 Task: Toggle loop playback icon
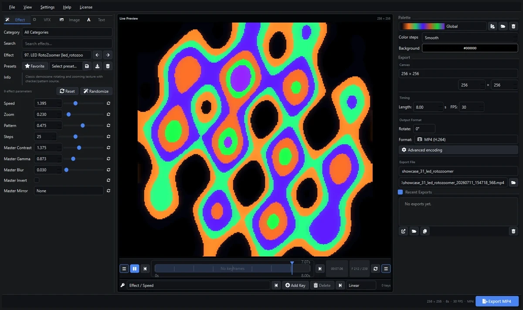[376, 269]
